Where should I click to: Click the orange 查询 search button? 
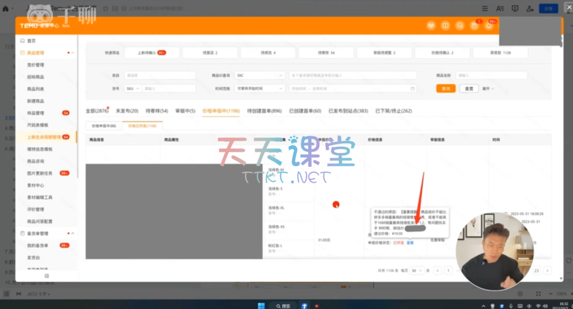coord(445,88)
